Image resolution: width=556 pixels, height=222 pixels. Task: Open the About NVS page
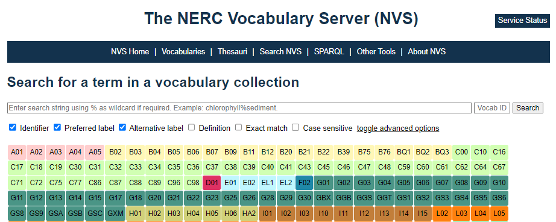click(x=426, y=52)
